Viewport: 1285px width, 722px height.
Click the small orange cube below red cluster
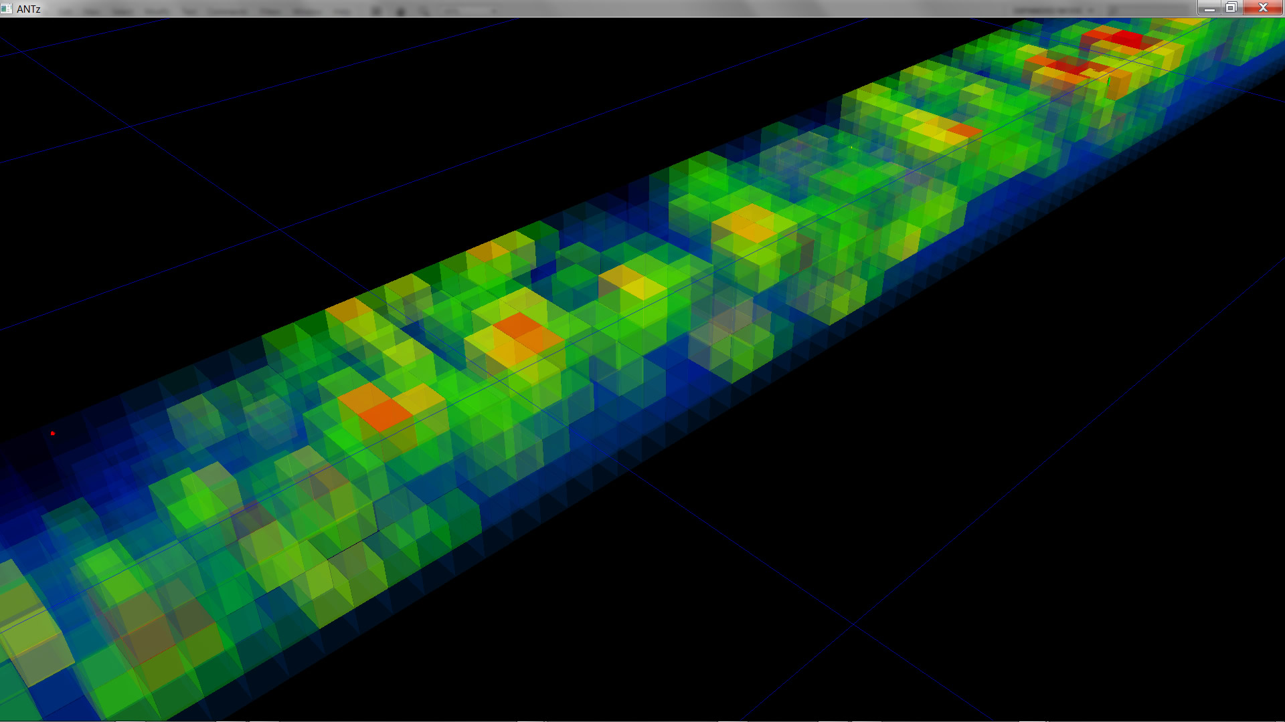point(964,130)
